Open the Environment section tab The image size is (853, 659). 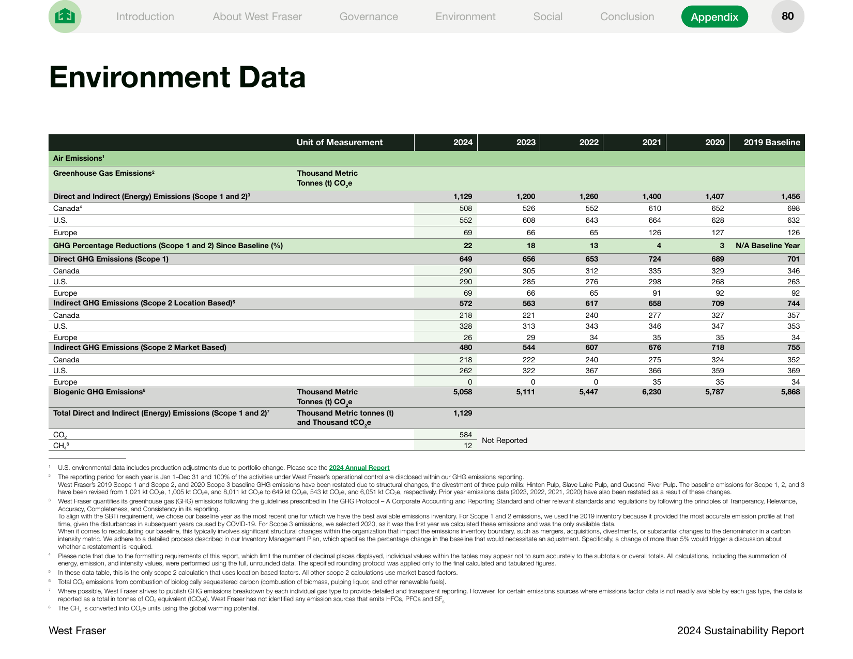[465, 17]
